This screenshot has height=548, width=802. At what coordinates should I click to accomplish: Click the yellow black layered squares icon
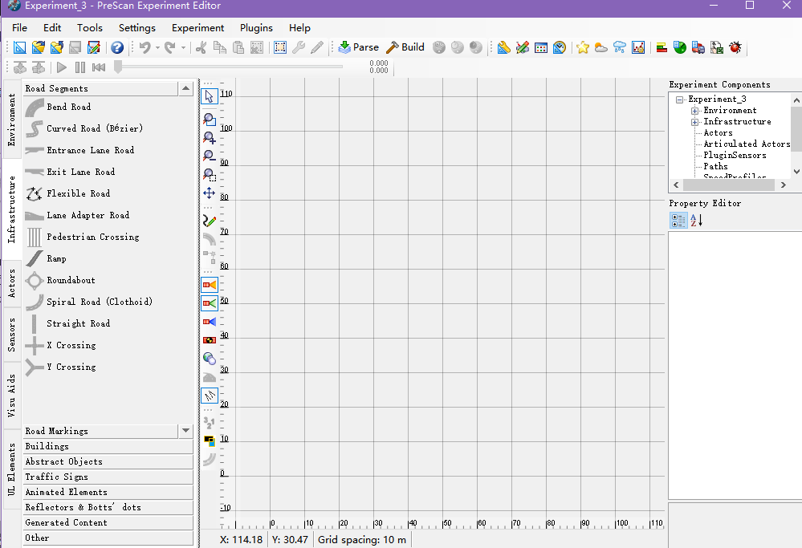(210, 440)
